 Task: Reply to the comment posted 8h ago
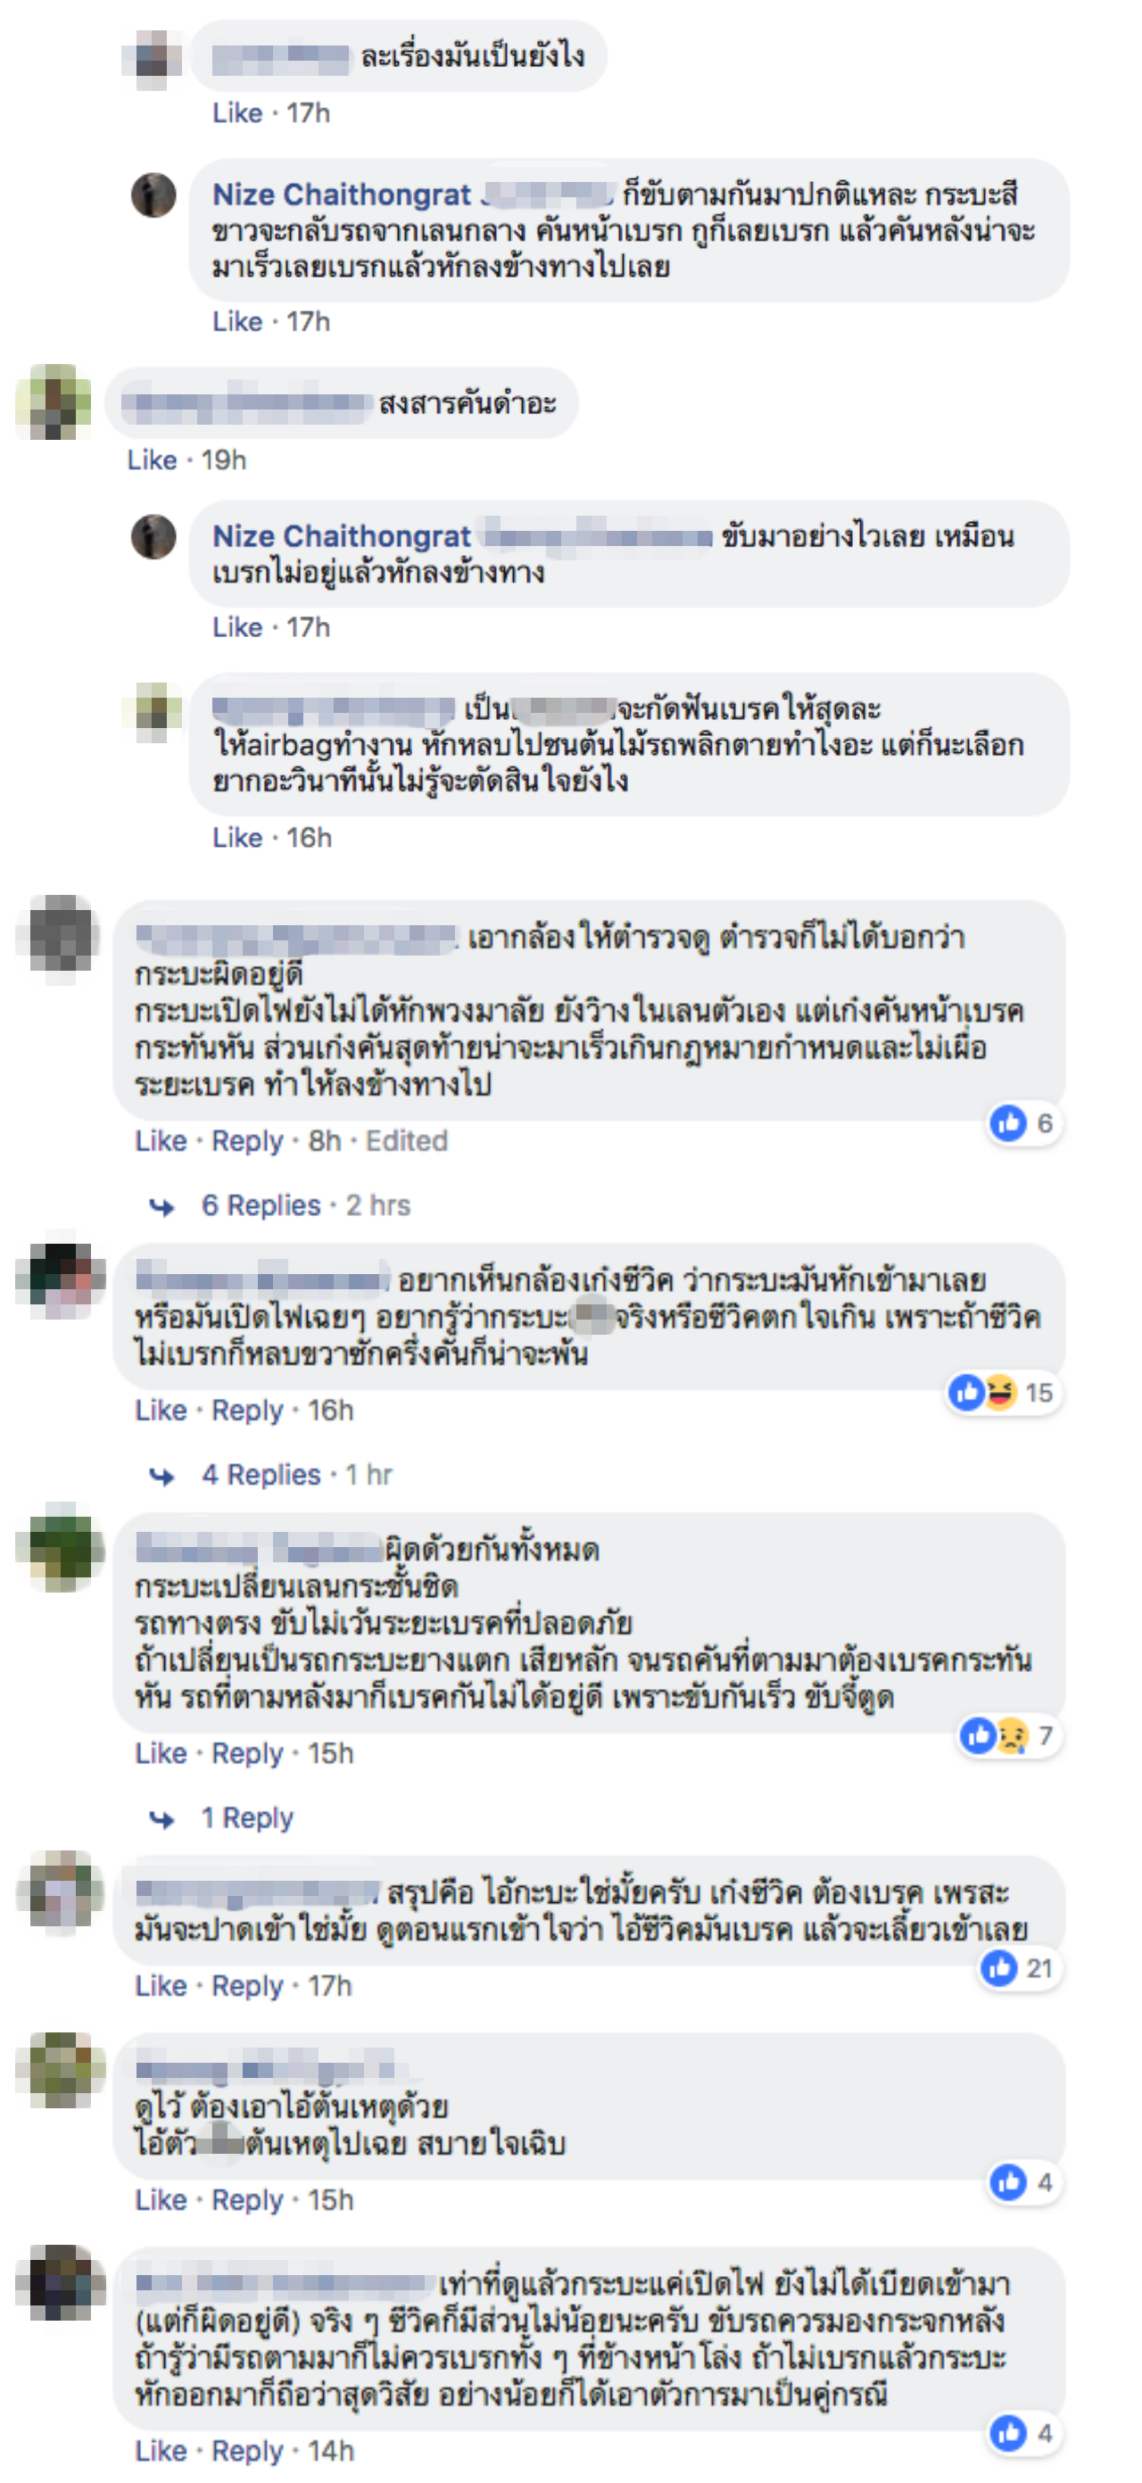click(x=248, y=1141)
